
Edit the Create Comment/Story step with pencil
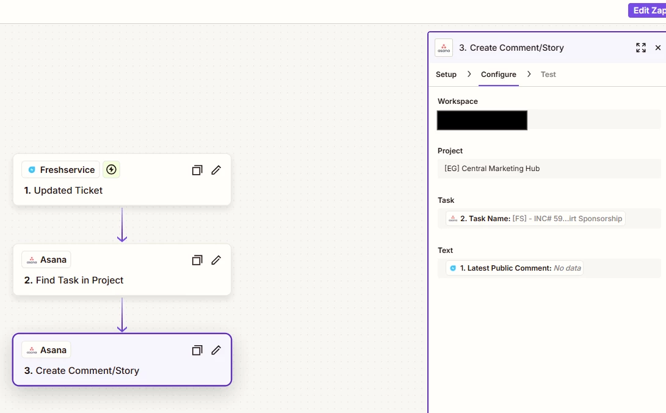(x=216, y=350)
